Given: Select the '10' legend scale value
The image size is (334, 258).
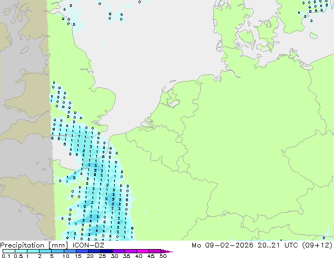Looking at the screenshot, I should (x=66, y=256).
